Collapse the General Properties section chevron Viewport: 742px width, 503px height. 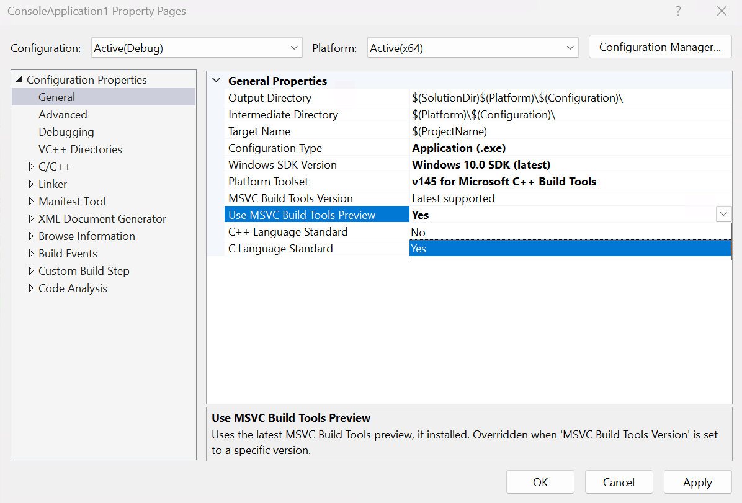(217, 81)
